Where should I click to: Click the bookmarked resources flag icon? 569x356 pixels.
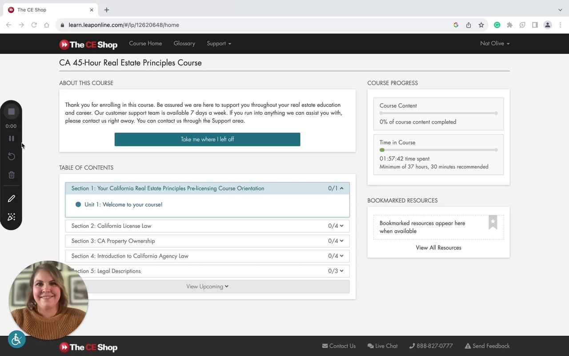click(x=493, y=222)
